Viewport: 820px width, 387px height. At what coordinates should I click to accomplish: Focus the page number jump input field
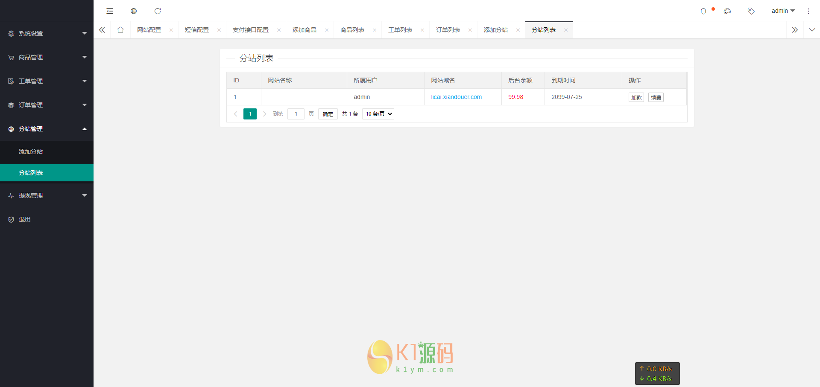click(296, 114)
